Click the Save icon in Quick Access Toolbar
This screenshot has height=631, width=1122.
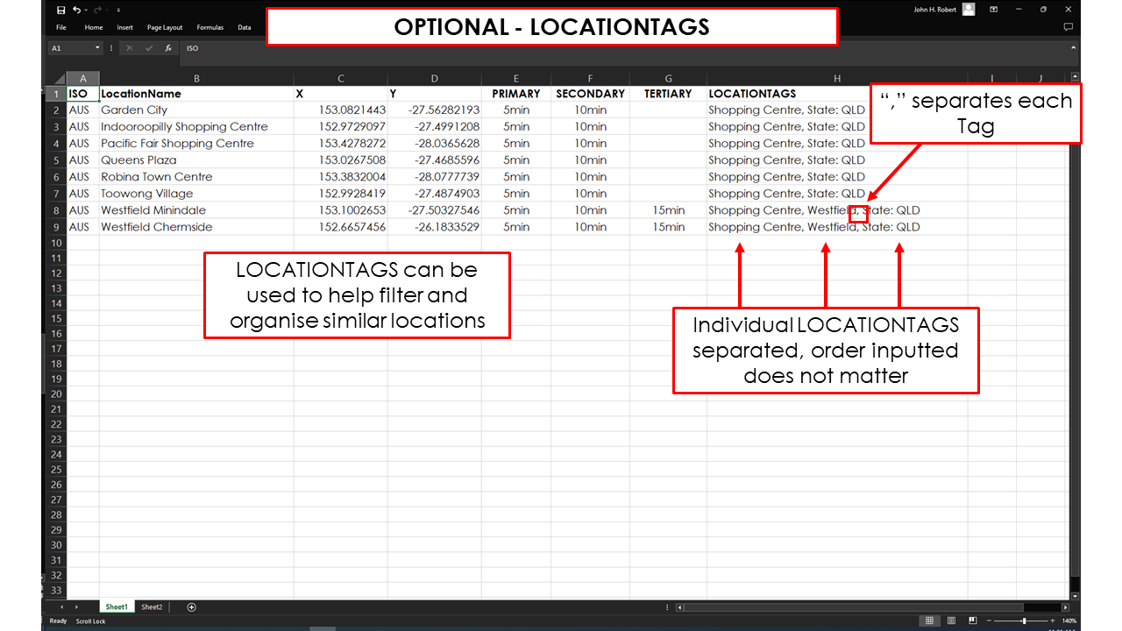tap(61, 10)
